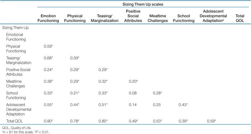Click the Teasing/Marginalization column header
This screenshot has height=134, width=251.
[105, 18]
